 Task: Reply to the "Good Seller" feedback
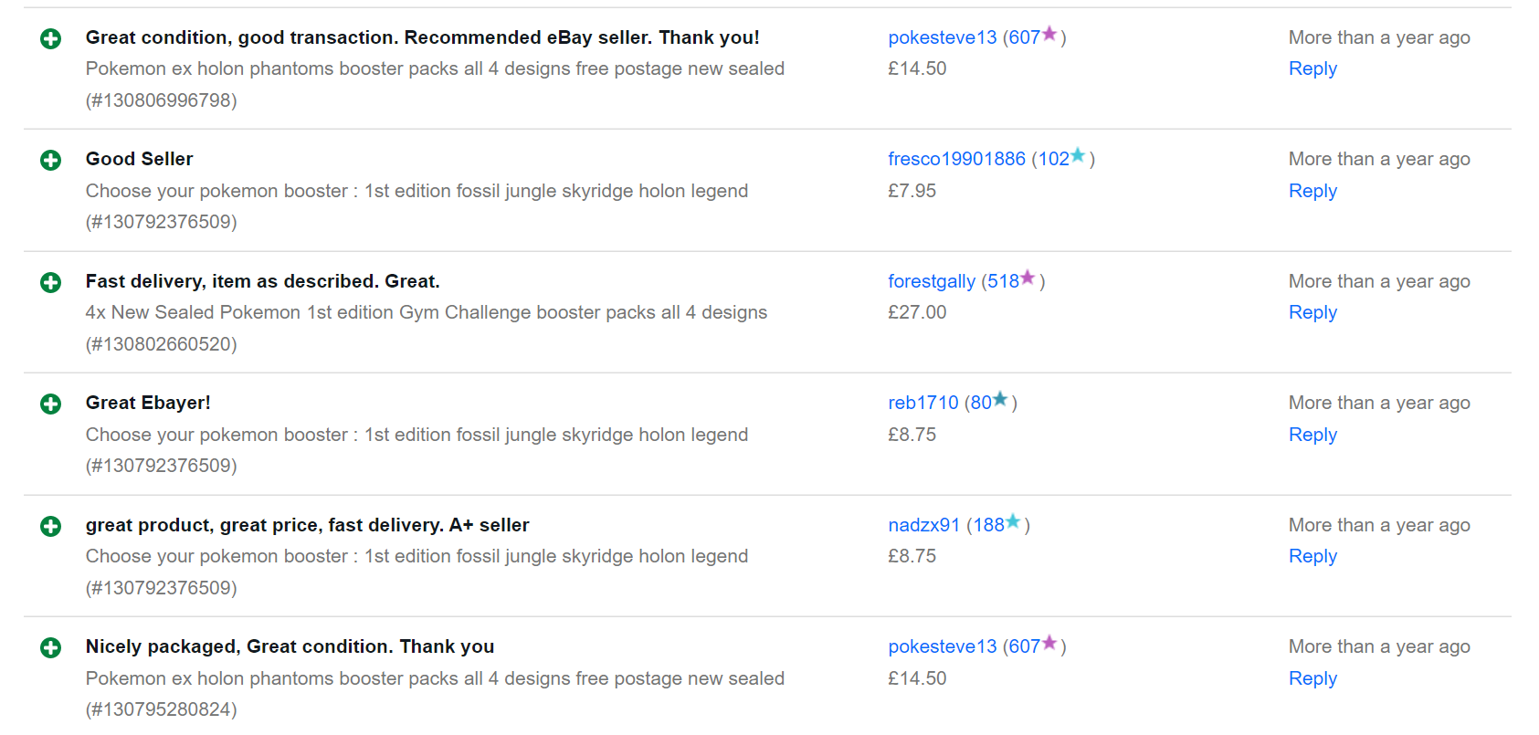[1312, 191]
